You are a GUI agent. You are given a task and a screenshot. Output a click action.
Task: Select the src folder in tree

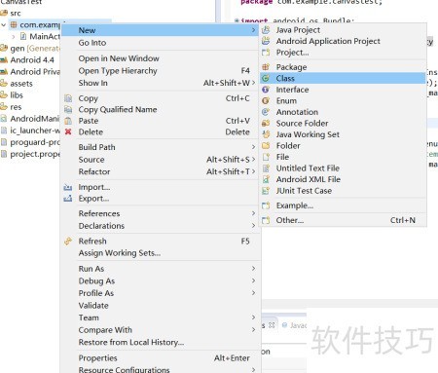click(x=16, y=13)
